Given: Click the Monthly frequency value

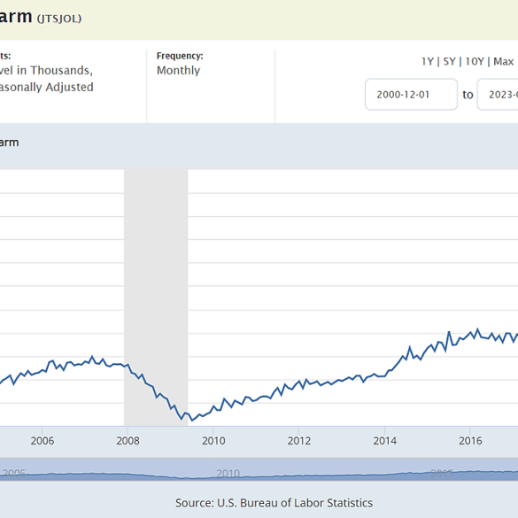Looking at the screenshot, I should 178,70.
